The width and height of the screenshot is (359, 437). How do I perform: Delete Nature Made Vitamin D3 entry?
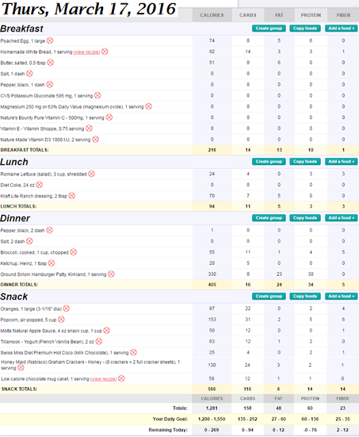point(96,139)
